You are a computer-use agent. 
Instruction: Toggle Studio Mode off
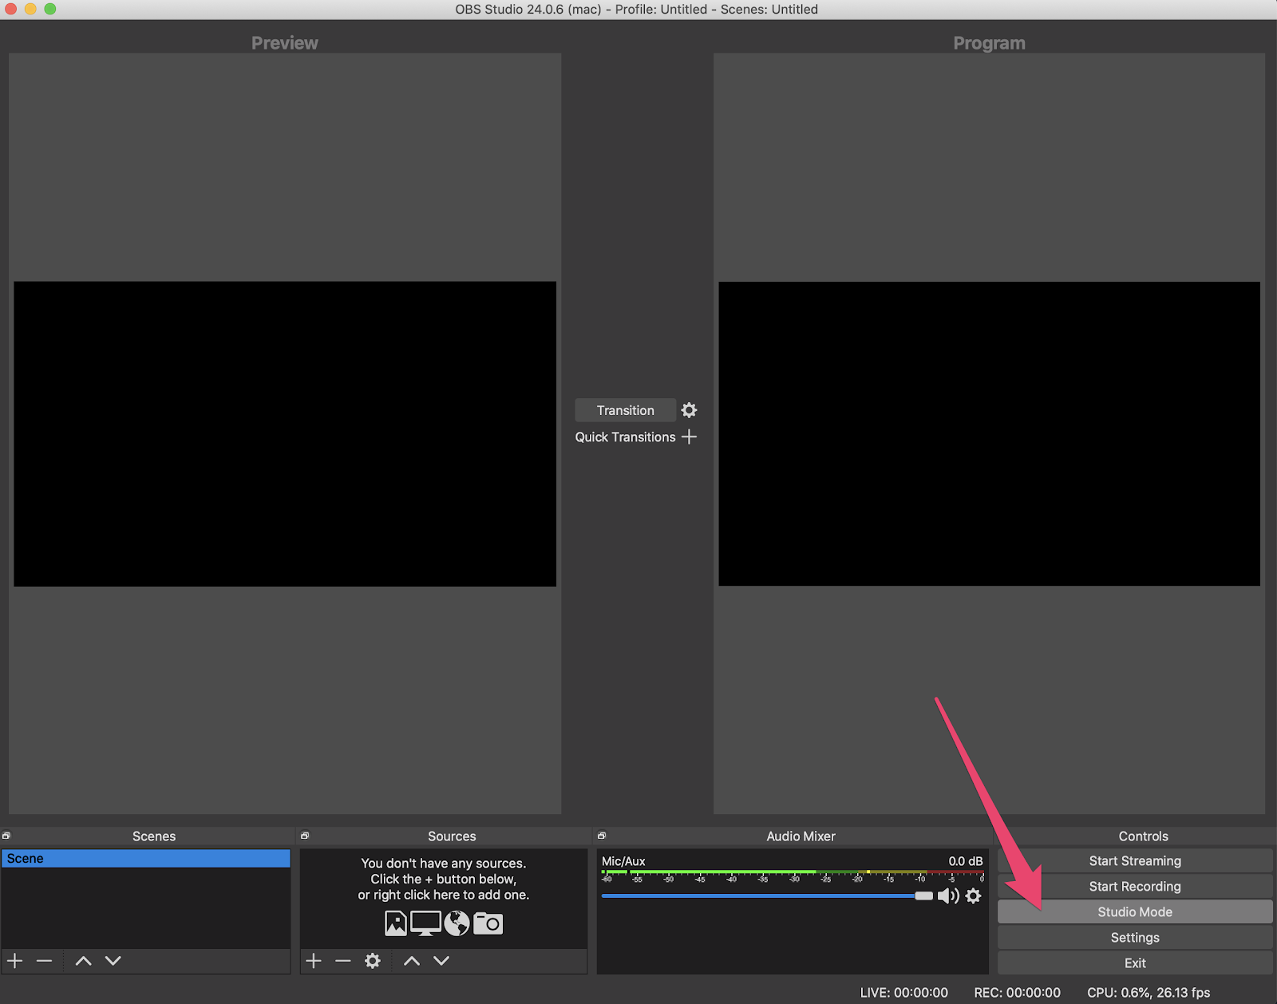[x=1135, y=912]
